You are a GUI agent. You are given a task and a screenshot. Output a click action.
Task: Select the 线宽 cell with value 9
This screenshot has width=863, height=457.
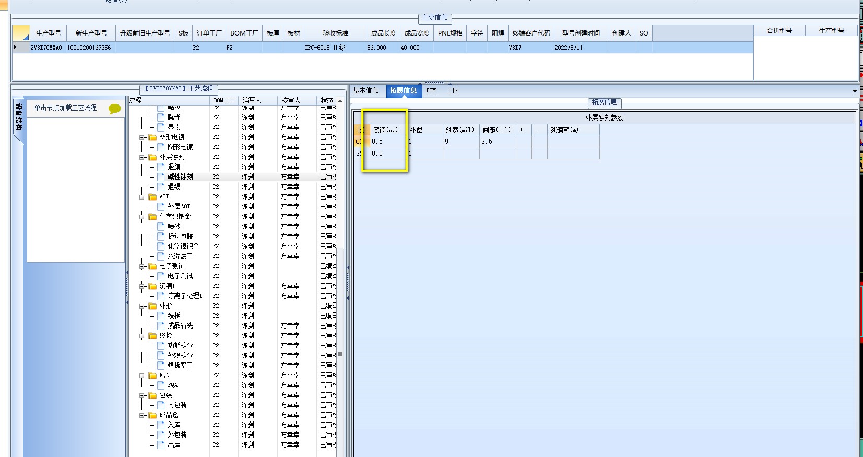461,142
